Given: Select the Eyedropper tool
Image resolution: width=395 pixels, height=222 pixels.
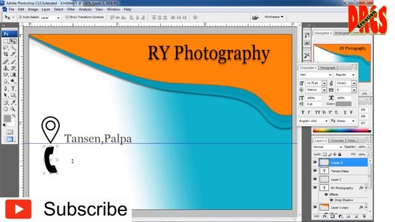Looking at the screenshot, I should pos(13,102).
